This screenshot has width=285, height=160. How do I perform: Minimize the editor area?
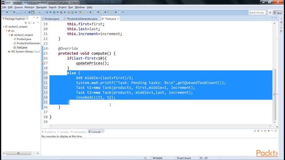pos(272,18)
